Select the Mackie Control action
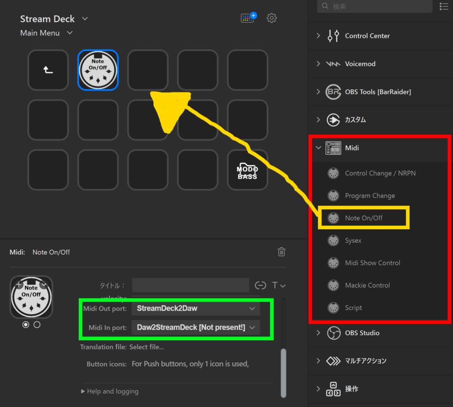The image size is (453, 407). tap(367, 285)
